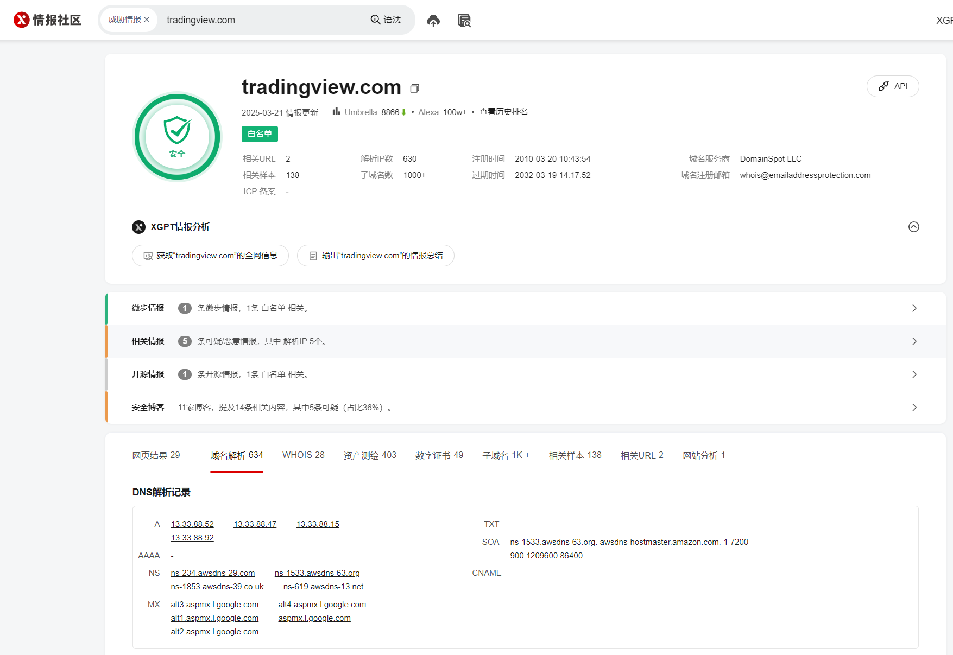Image resolution: width=953 pixels, height=655 pixels.
Task: Click the 子域名数 value 1000+
Action: 414,175
